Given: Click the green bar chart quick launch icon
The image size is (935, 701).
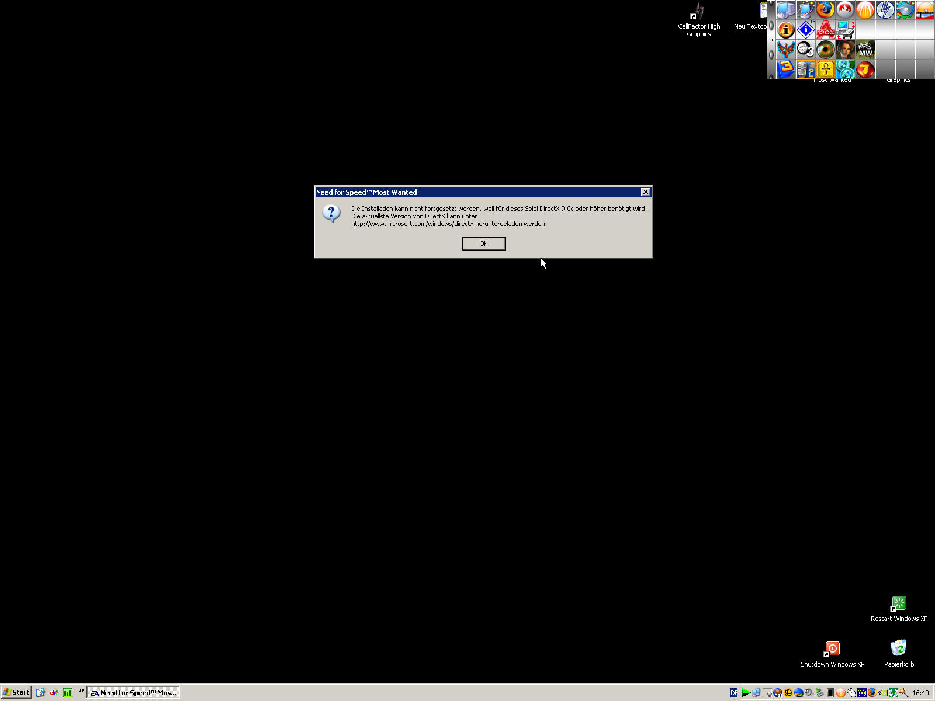Looking at the screenshot, I should [68, 693].
